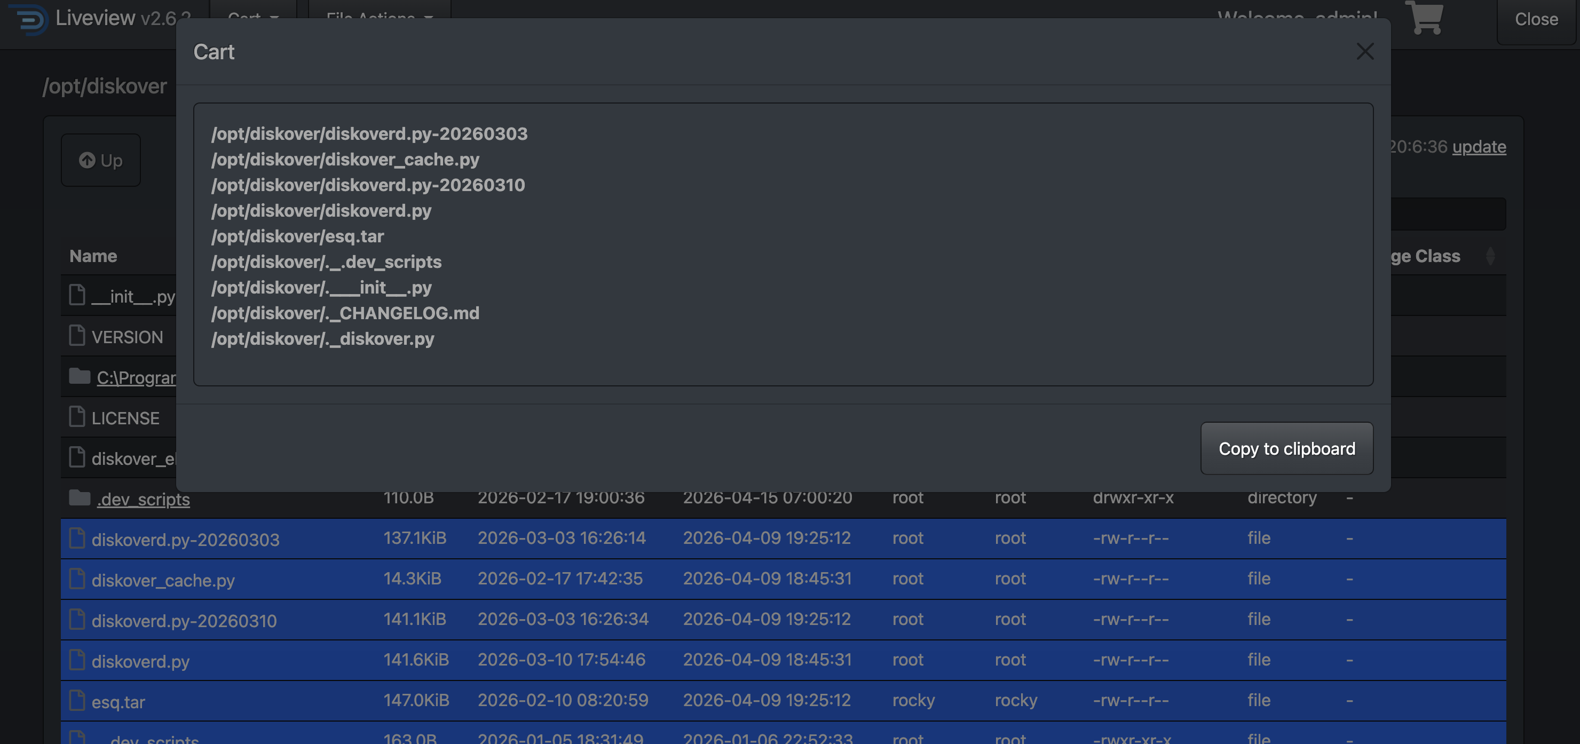1580x744 pixels.
Task: Open the C:\Program folder link
Action: [x=136, y=378]
